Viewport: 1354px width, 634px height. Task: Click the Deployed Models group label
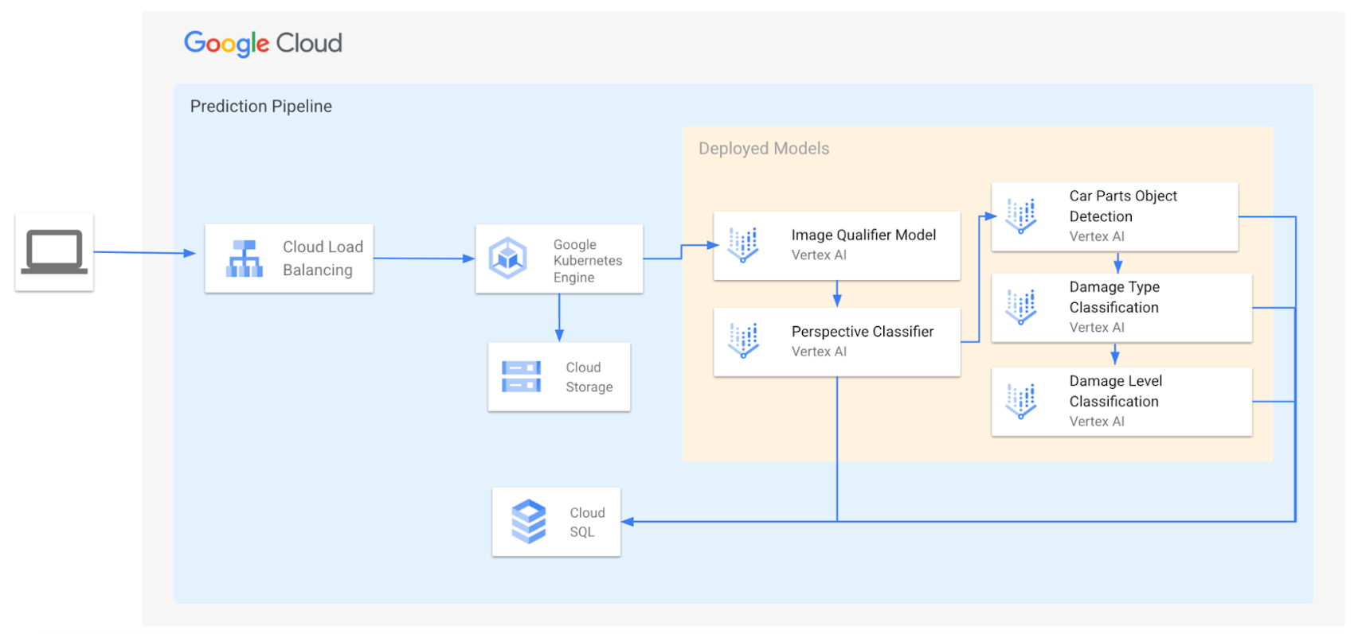pyautogui.click(x=764, y=149)
